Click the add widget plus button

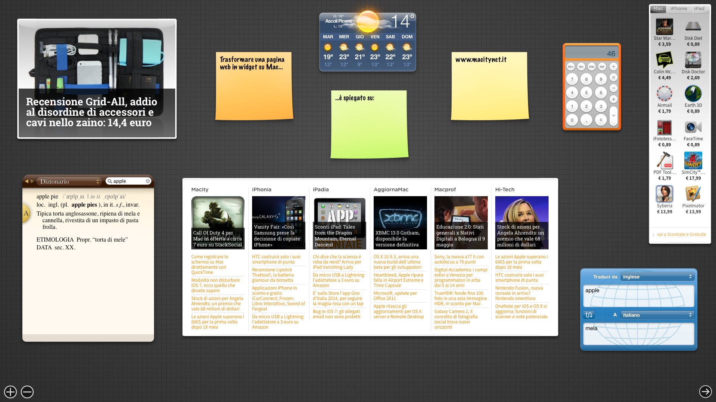[10, 392]
